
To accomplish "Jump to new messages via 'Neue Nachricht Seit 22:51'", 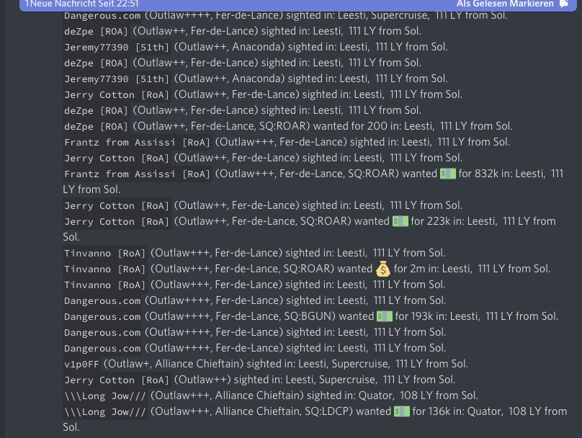I will click(81, 4).
